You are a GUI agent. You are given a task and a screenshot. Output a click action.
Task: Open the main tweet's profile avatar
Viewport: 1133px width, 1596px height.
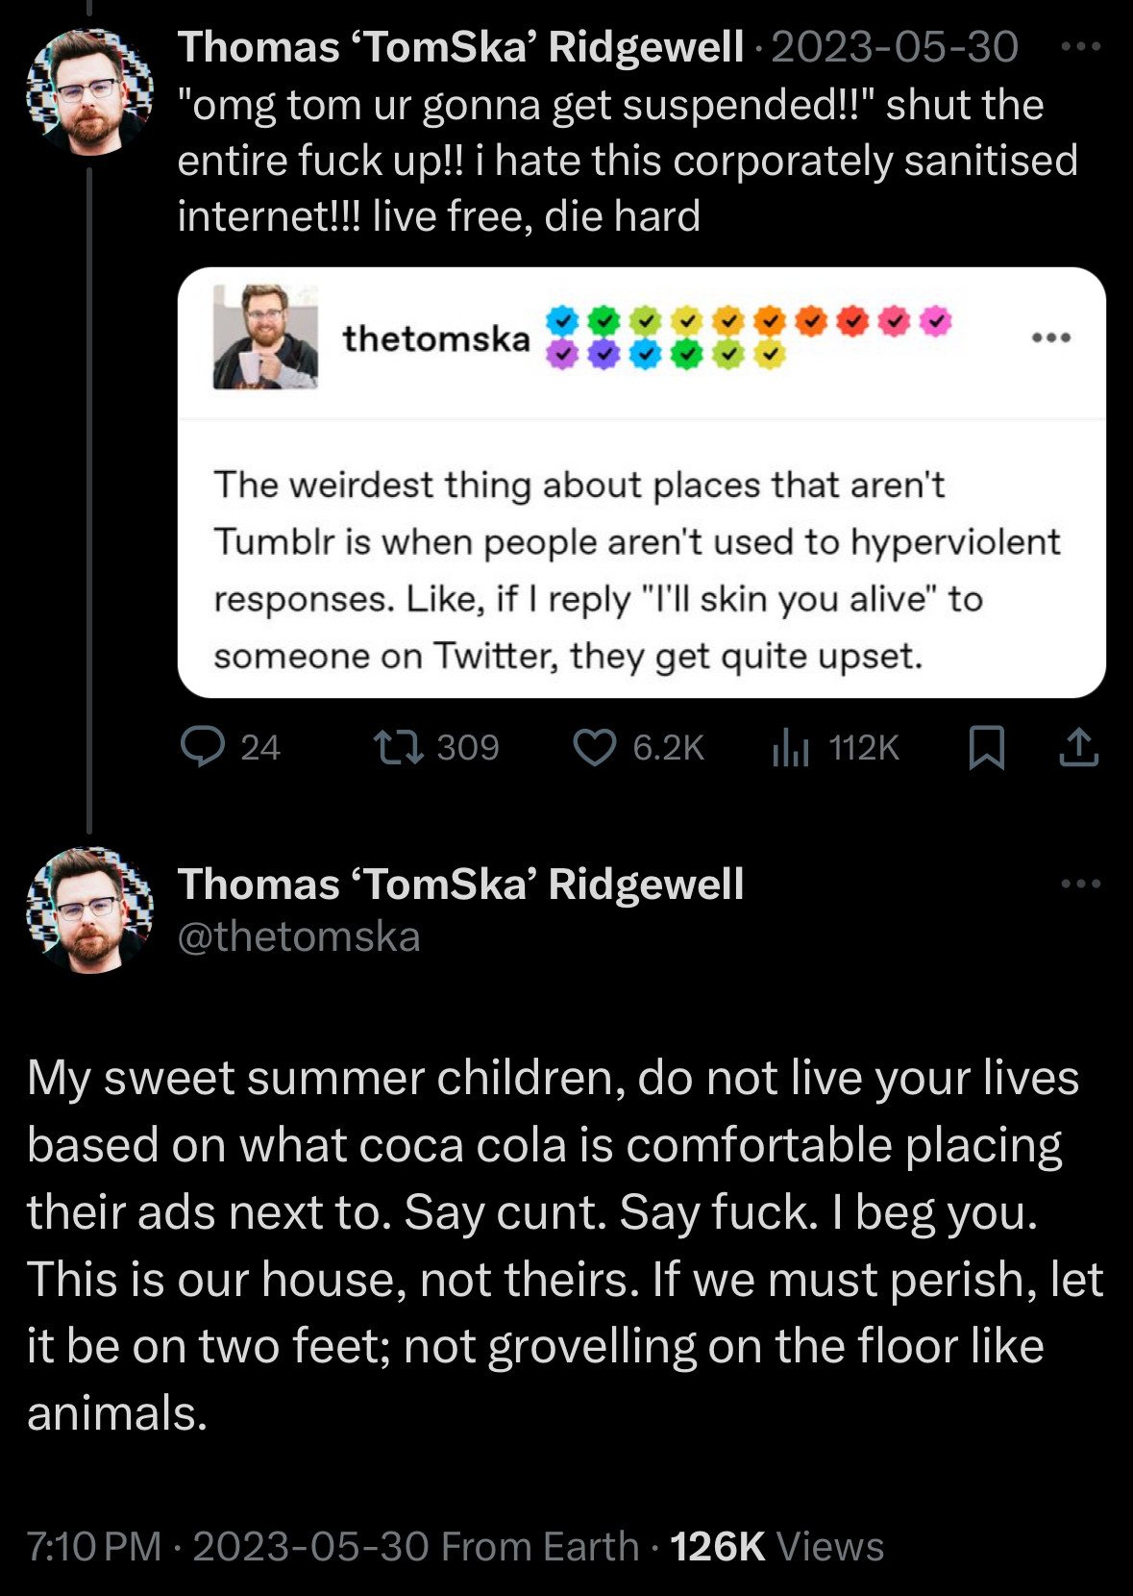(89, 910)
